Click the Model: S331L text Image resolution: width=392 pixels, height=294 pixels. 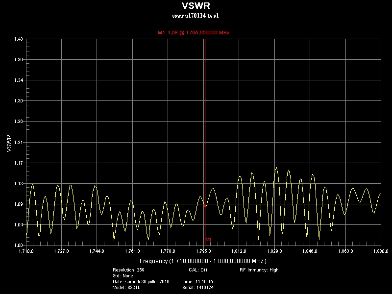tap(126, 288)
